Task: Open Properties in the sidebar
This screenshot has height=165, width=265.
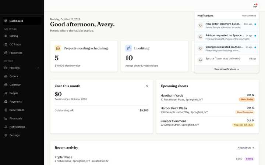Action: pos(22,53)
